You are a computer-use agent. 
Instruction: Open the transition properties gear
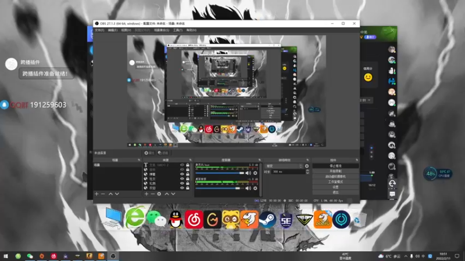click(307, 166)
